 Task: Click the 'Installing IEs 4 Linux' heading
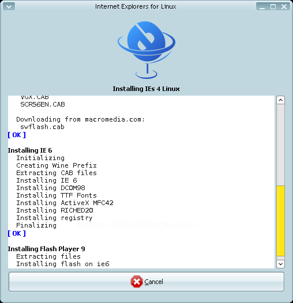tap(146, 89)
